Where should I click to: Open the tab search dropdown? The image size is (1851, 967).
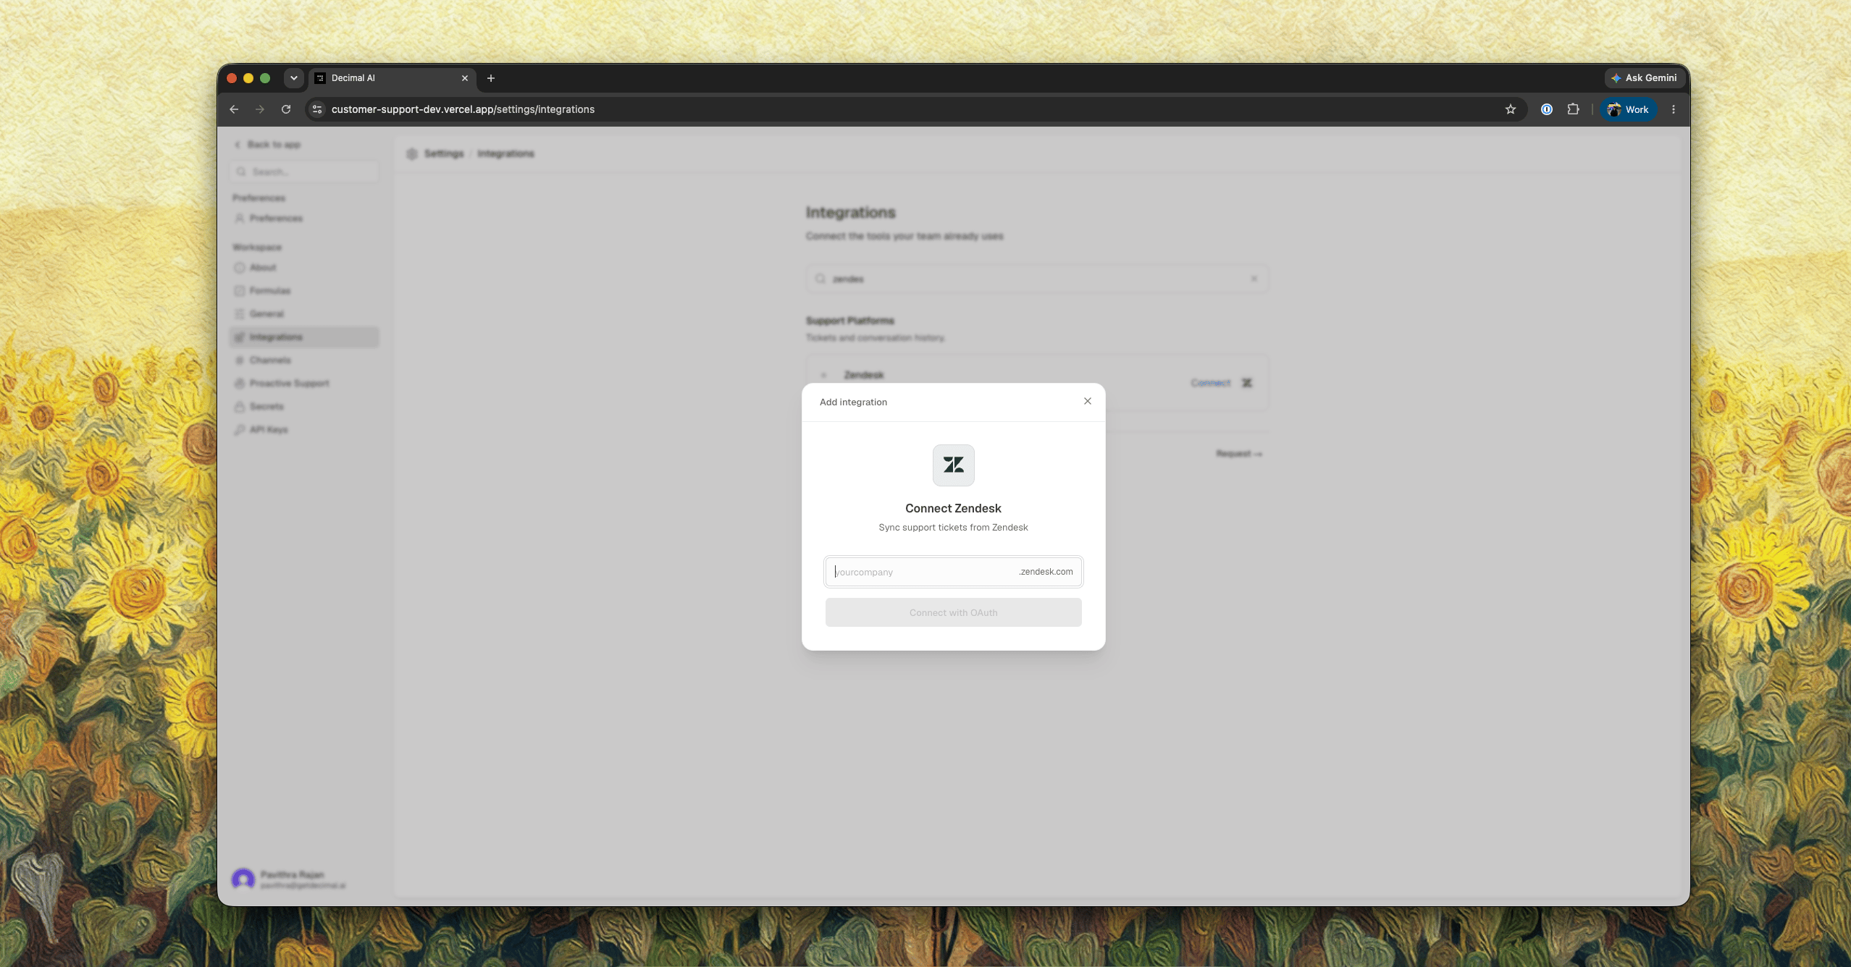(294, 78)
